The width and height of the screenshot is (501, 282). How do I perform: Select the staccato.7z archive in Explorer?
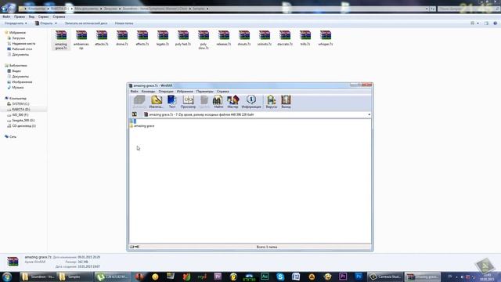(285, 38)
